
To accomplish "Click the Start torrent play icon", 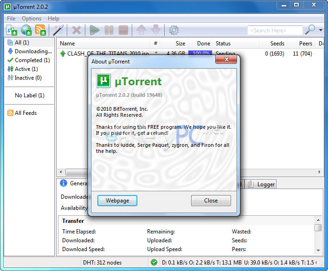I will coord(94,30).
